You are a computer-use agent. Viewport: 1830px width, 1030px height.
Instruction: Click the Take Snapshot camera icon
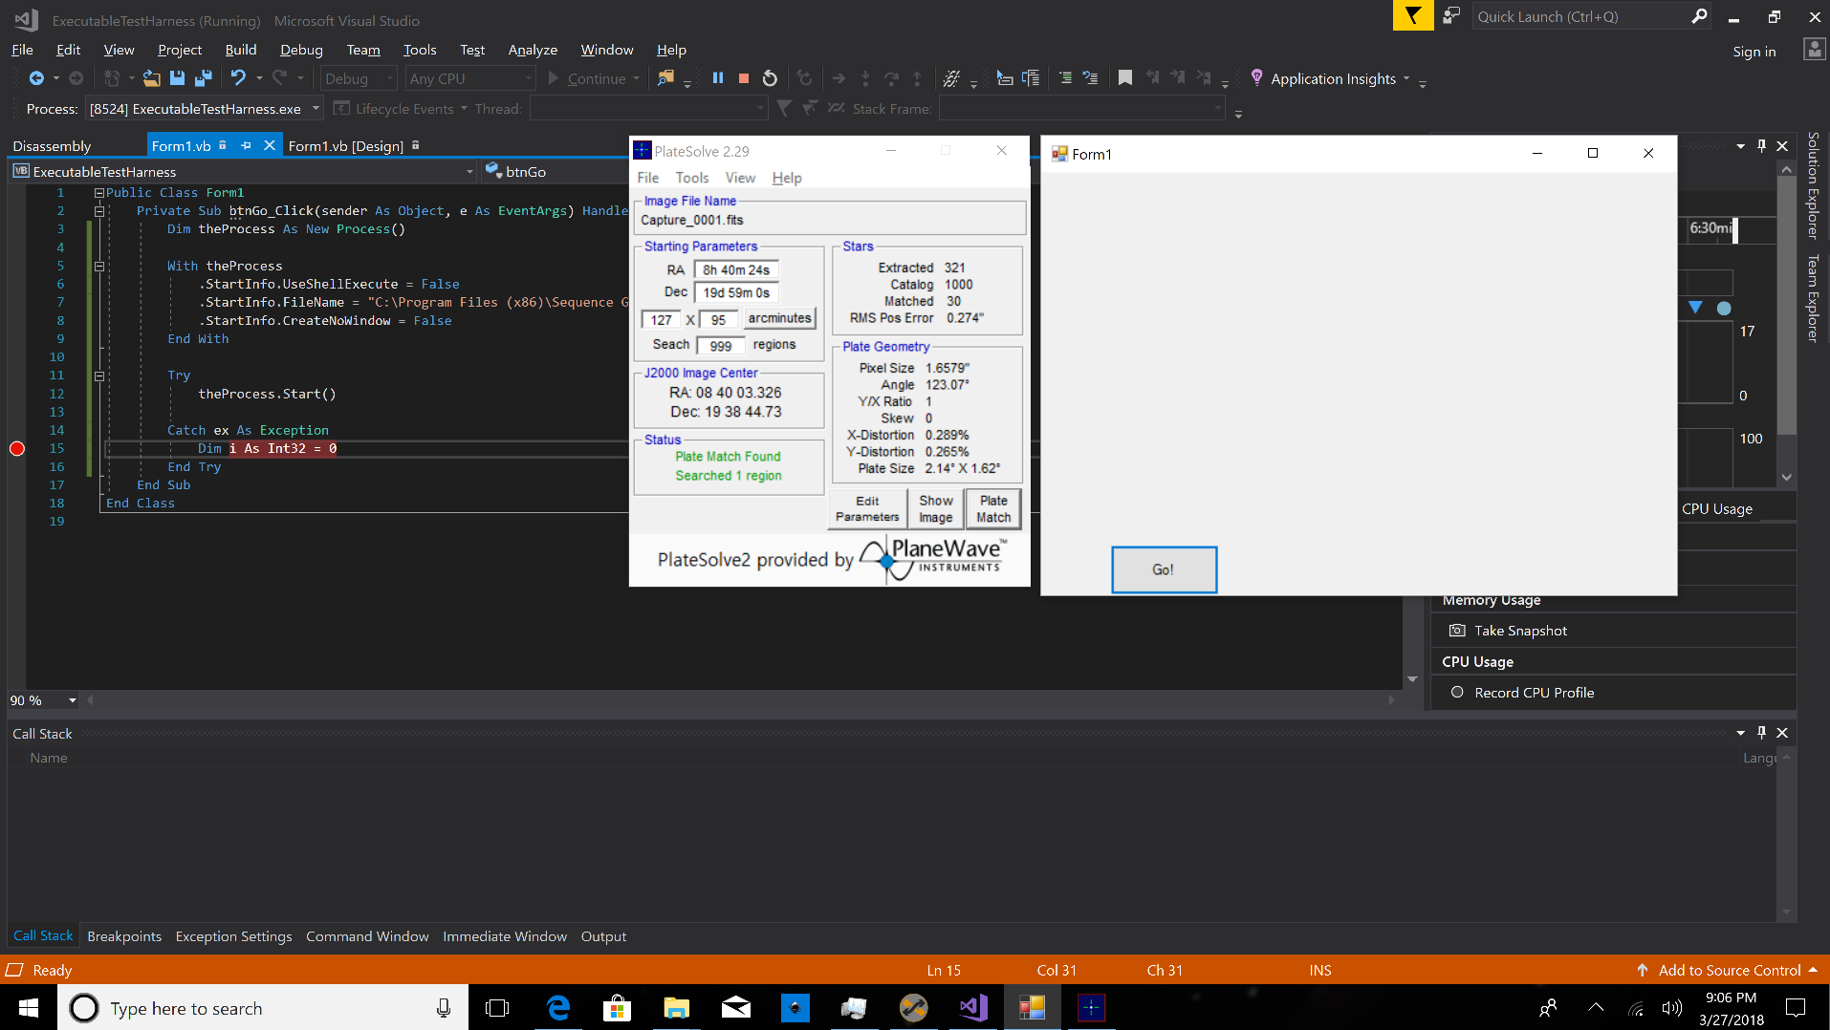click(1457, 631)
